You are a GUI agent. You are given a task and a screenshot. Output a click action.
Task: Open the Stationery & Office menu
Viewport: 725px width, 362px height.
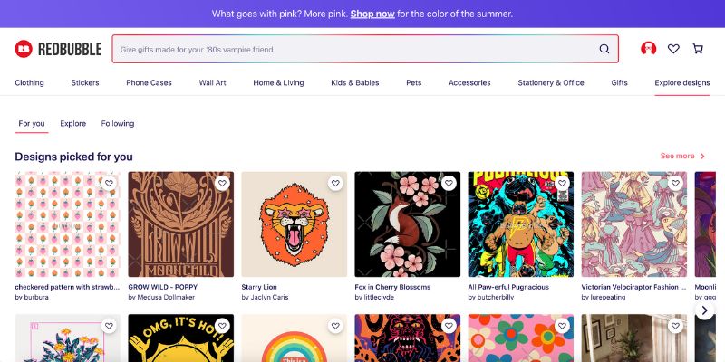(551, 82)
